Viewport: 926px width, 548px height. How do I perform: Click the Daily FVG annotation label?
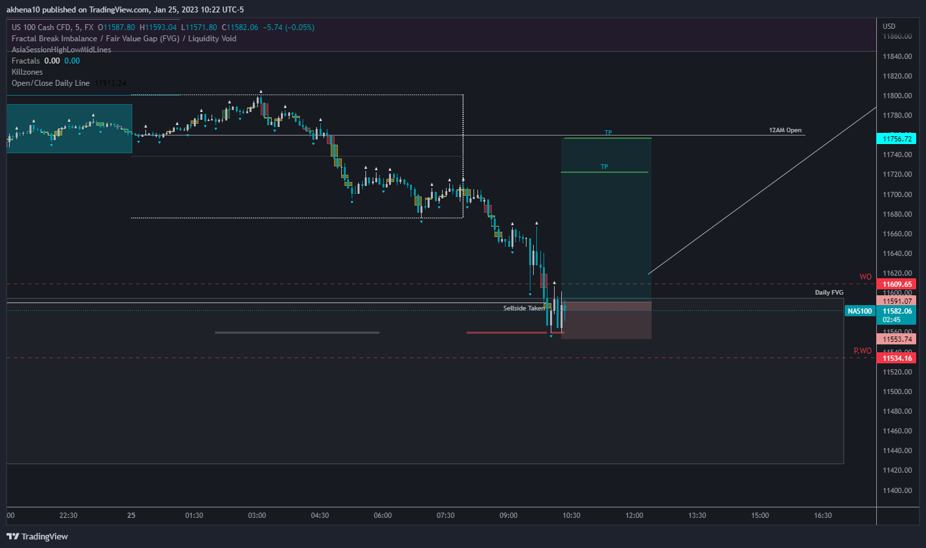click(x=829, y=293)
